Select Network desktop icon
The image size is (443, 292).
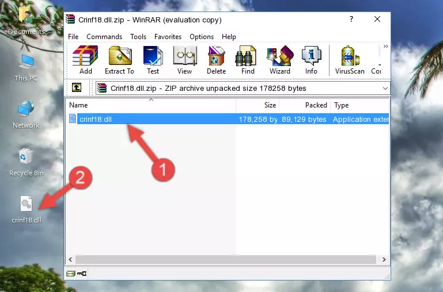(26, 115)
